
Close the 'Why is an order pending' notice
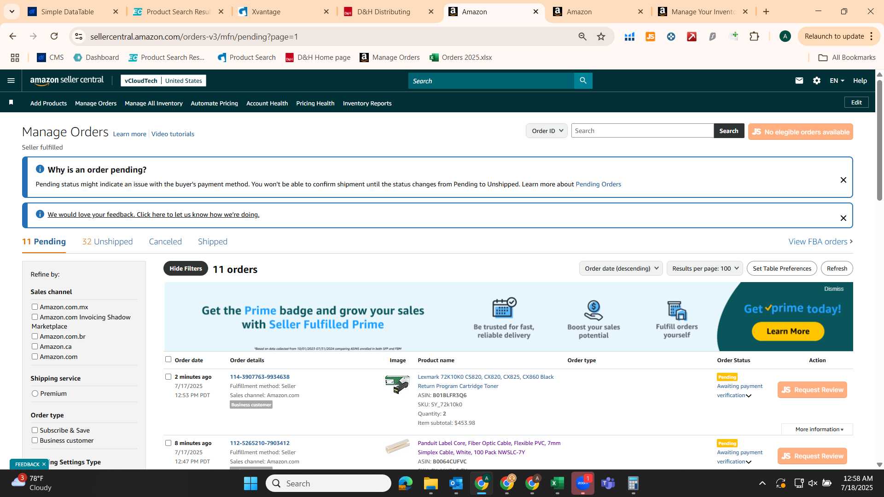(843, 180)
